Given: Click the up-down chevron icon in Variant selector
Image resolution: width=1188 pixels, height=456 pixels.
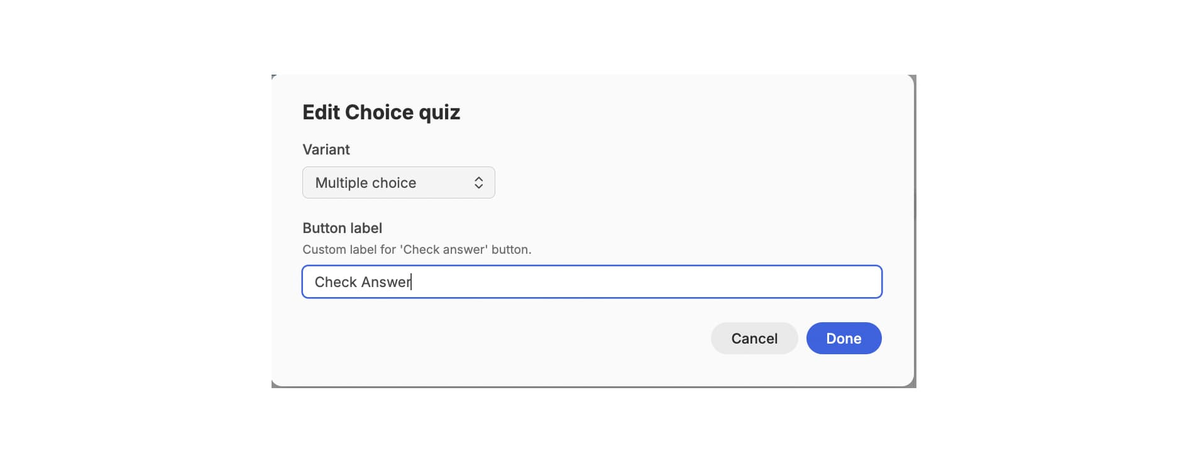Looking at the screenshot, I should point(478,183).
